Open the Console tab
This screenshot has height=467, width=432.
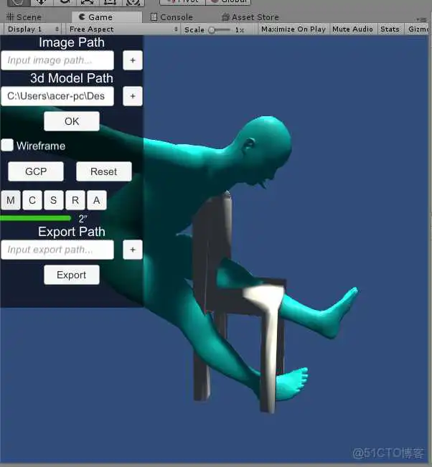pyautogui.click(x=172, y=17)
